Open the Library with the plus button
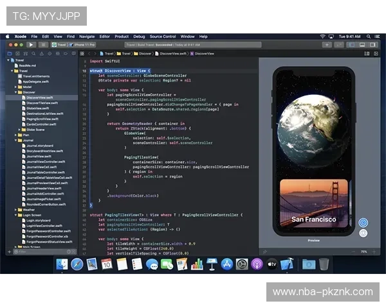The height and width of the screenshot is (308, 386). pyautogui.click(x=327, y=45)
